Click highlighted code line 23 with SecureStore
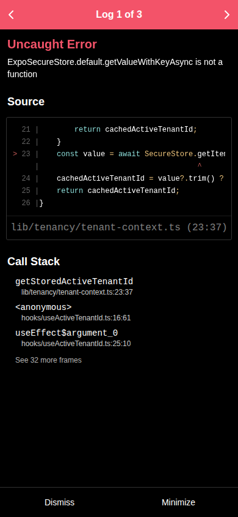 (x=119, y=154)
